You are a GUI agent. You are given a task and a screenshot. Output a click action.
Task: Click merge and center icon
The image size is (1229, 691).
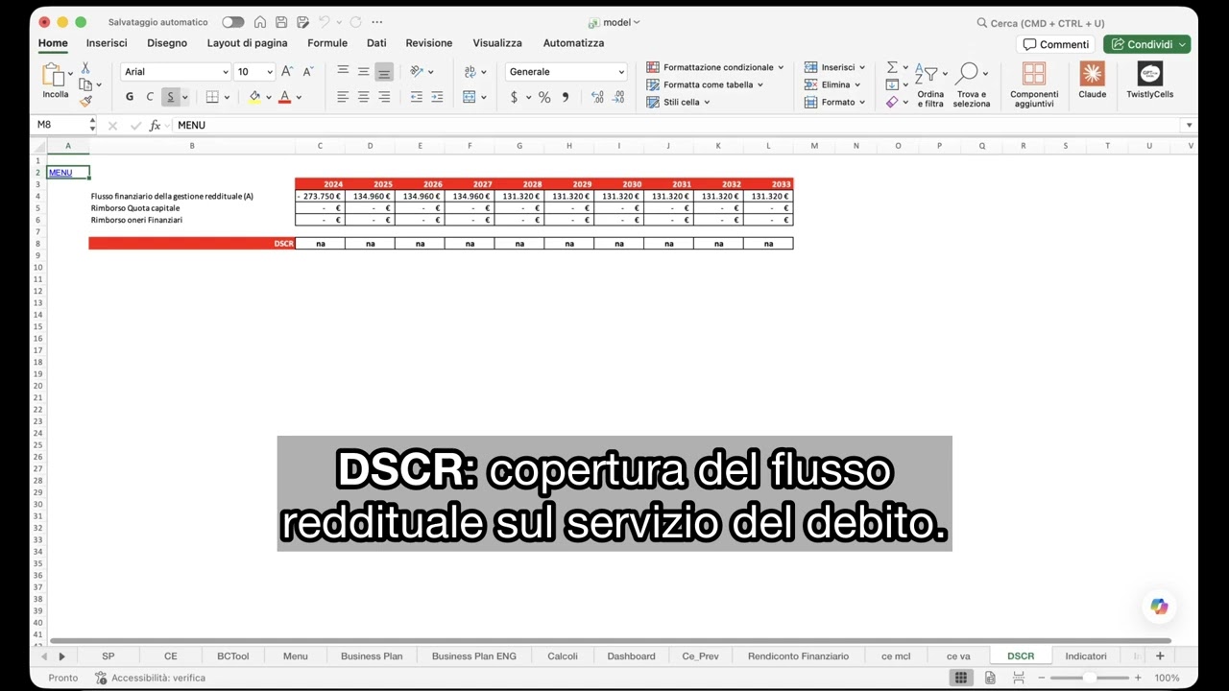(x=469, y=97)
